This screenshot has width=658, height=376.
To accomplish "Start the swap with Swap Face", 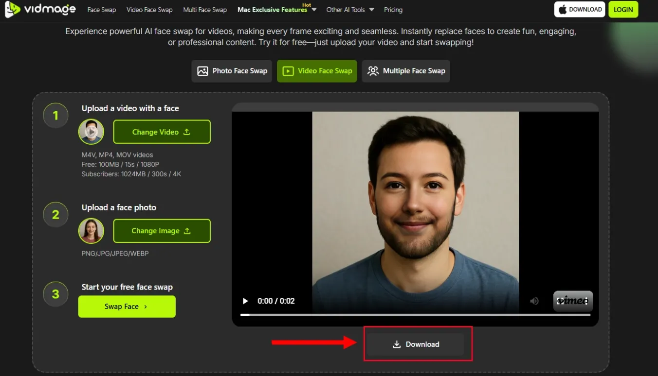I will point(127,307).
